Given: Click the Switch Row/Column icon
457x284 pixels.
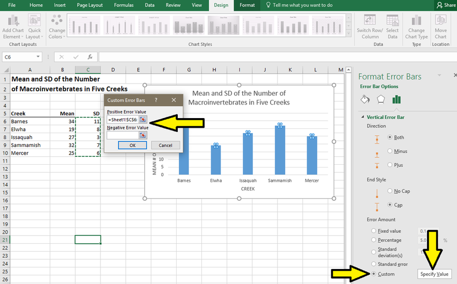Looking at the screenshot, I should (370, 23).
